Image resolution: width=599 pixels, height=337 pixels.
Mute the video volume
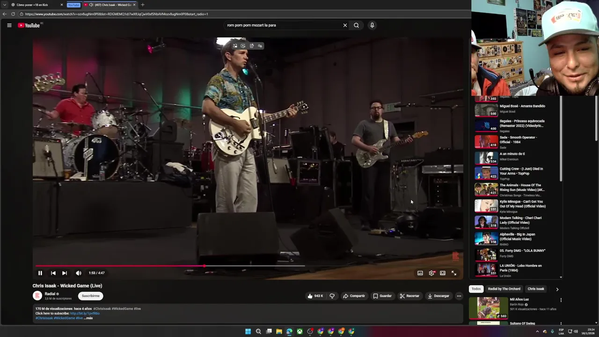pyautogui.click(x=79, y=273)
